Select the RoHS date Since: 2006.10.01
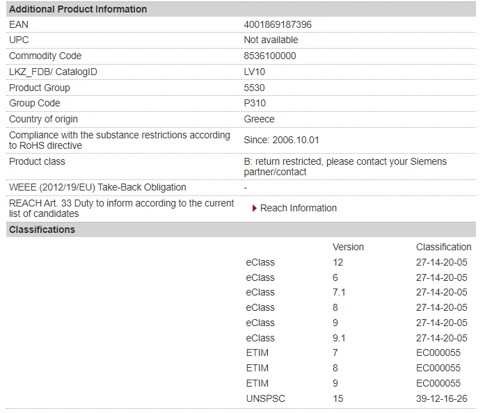 point(281,140)
